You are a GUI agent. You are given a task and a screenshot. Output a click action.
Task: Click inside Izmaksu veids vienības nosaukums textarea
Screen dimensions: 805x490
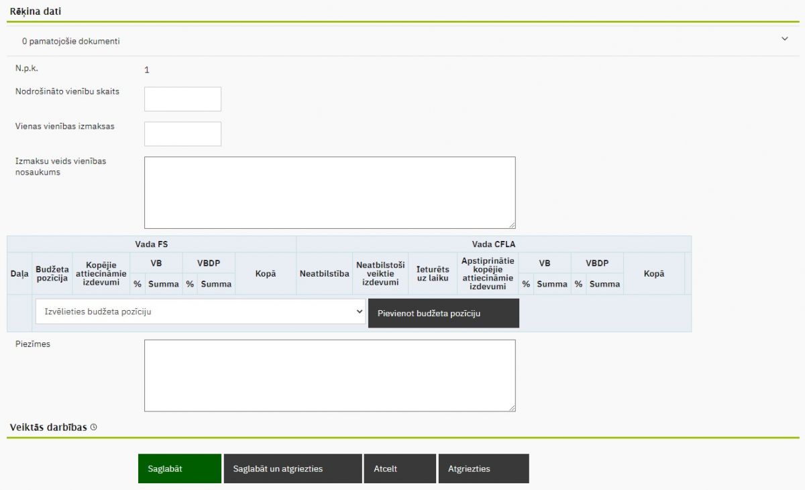coord(329,193)
